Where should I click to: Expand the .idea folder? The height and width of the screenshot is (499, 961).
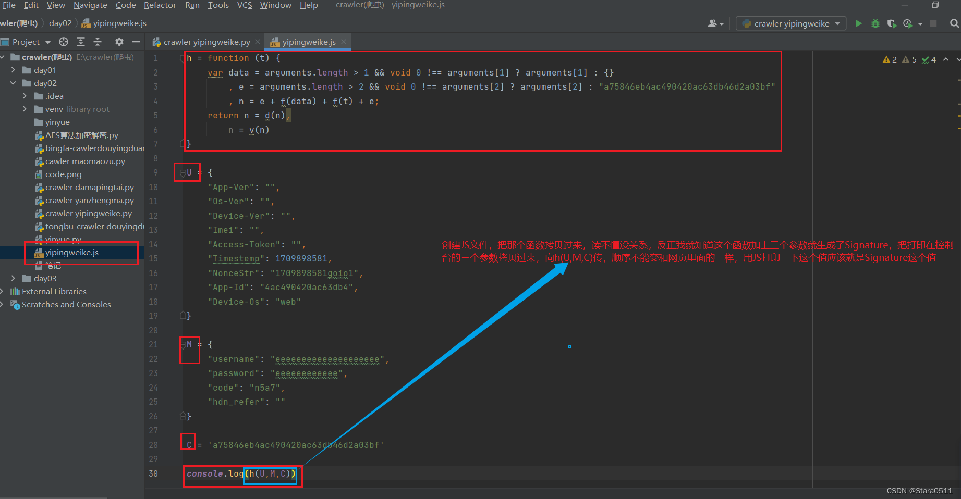tap(25, 96)
